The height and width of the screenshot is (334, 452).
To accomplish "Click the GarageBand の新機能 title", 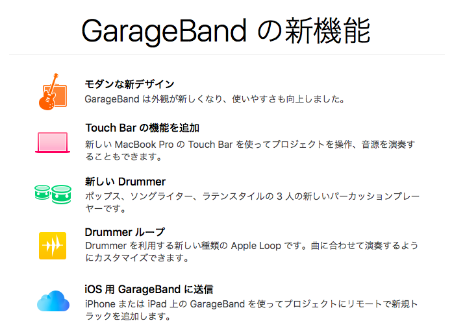I will (x=226, y=30).
